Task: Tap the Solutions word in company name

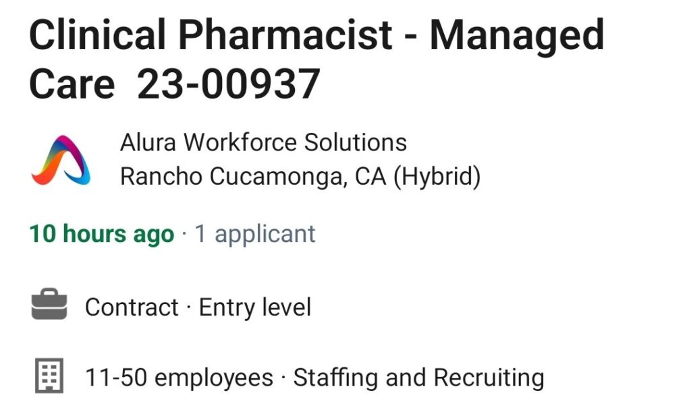Action: pyautogui.click(x=356, y=143)
